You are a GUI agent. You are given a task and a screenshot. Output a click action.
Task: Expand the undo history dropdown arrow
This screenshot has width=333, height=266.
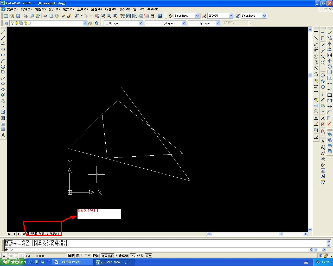[82, 16]
